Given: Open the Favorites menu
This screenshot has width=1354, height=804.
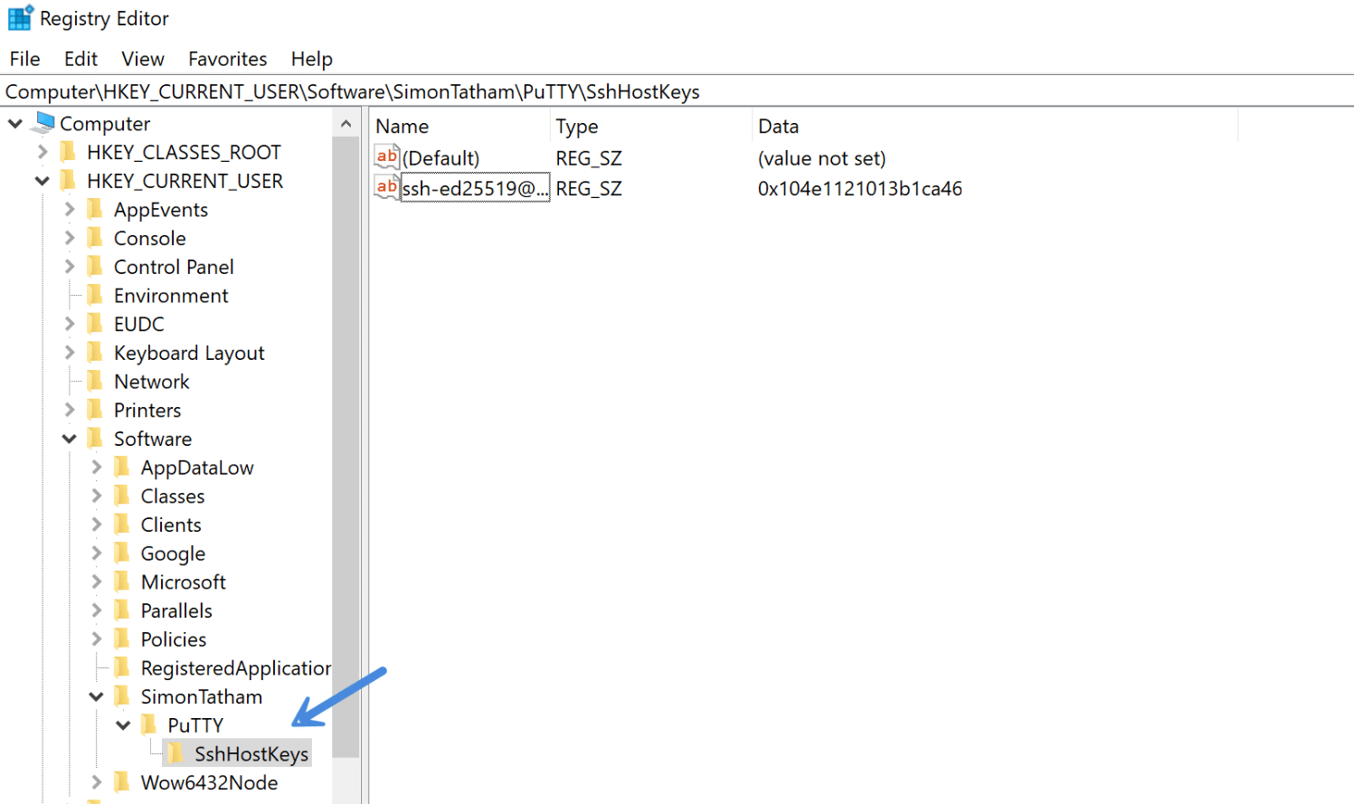Looking at the screenshot, I should point(227,59).
